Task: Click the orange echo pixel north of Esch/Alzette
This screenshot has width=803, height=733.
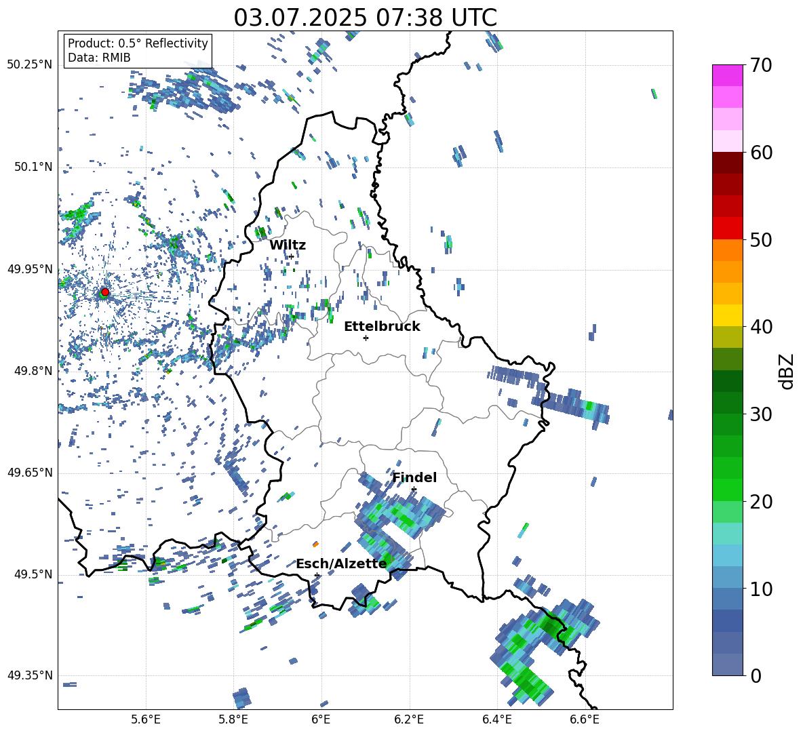Action: click(315, 544)
